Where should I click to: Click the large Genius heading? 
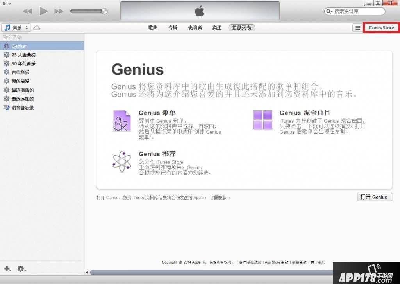[x=137, y=70]
